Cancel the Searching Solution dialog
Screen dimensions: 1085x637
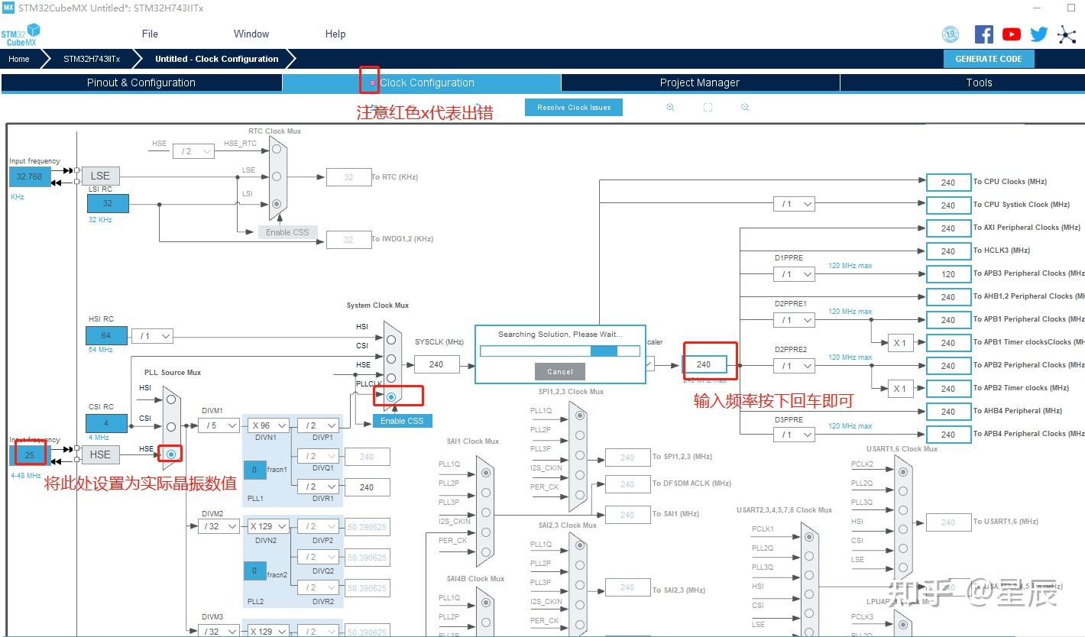click(x=560, y=371)
